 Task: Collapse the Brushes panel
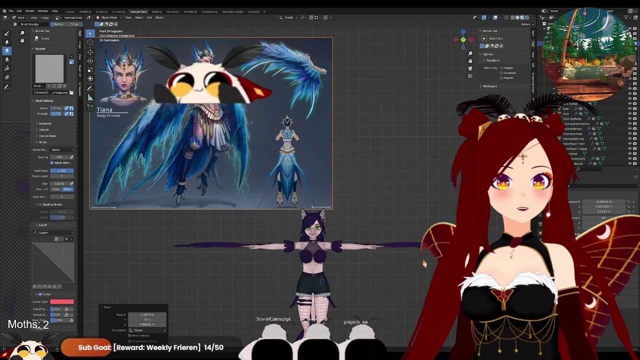pyautogui.click(x=39, y=48)
